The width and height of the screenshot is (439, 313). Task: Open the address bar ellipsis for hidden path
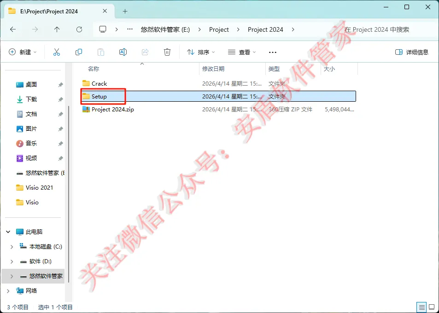point(130,29)
